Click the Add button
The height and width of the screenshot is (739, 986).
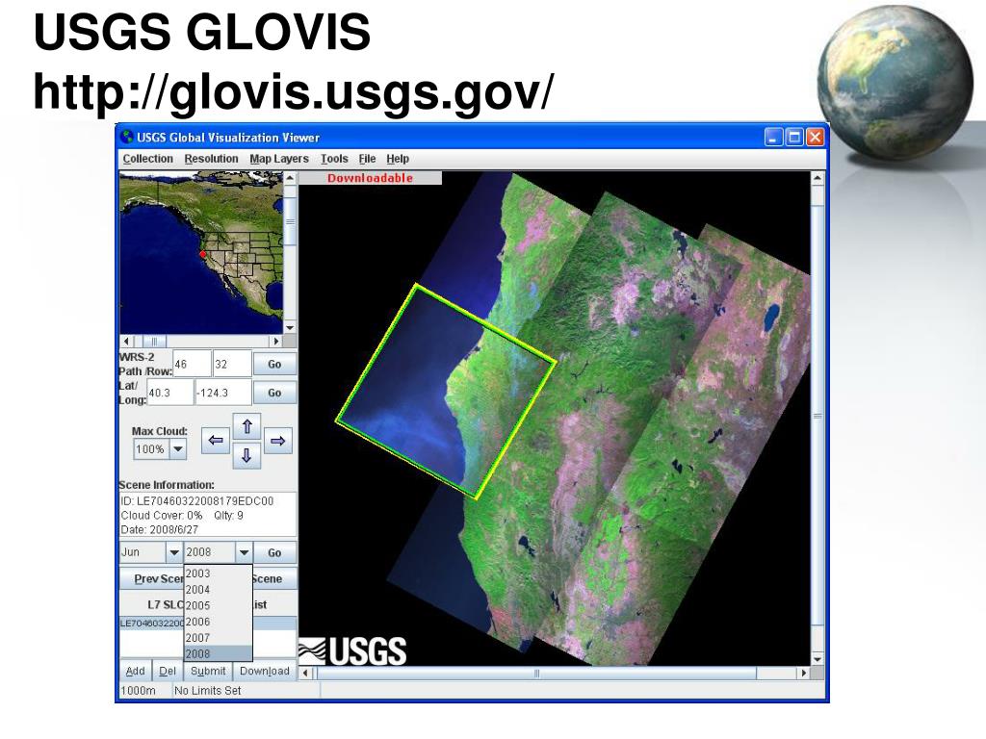point(135,671)
